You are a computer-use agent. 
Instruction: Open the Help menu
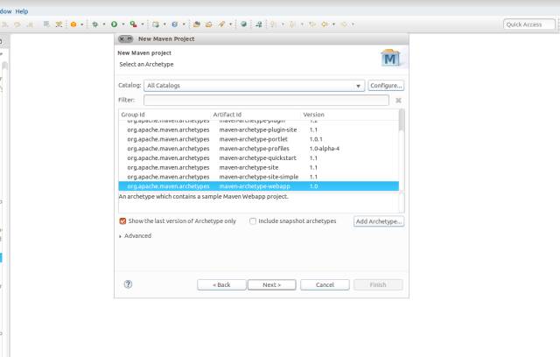(21, 11)
